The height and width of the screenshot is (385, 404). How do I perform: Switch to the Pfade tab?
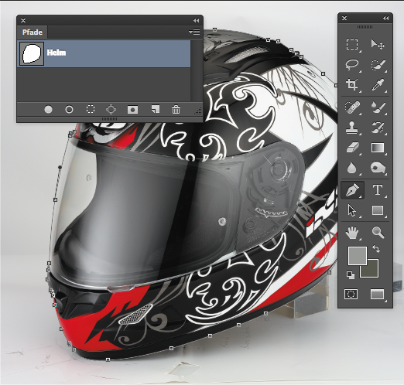33,32
